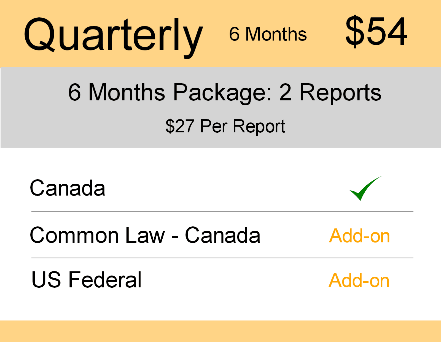Screen dimensions: 441x342
Task: Click the dollar sign of the $54 price
Action: (354, 31)
